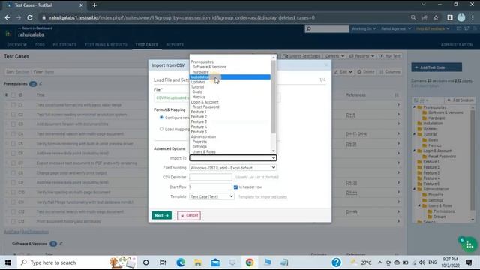Tick the checkbox for case C5
Image resolution: width=480 pixels, height=270 pixels.
point(13,143)
